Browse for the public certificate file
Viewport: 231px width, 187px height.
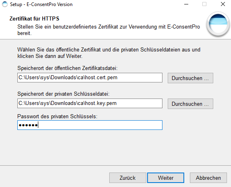(190, 78)
